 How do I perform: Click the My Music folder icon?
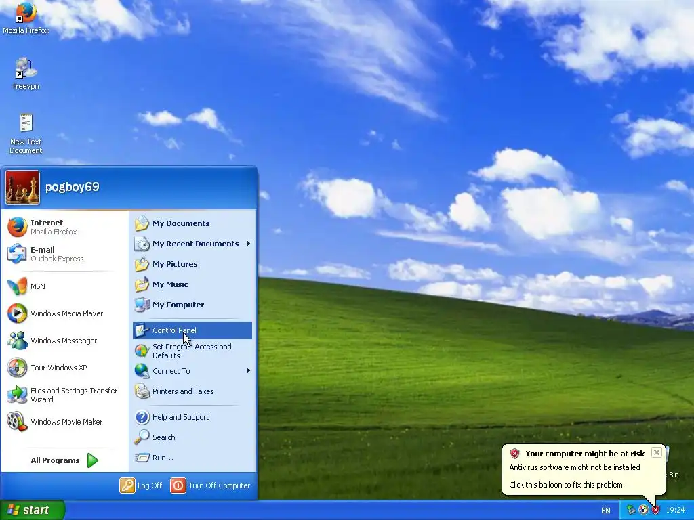(142, 284)
